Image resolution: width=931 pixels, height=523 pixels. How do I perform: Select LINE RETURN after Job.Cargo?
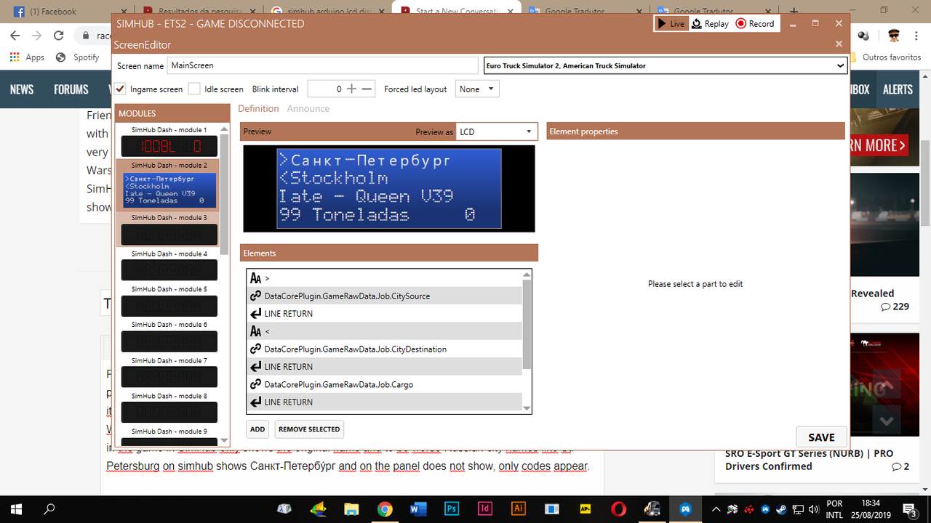coord(385,402)
